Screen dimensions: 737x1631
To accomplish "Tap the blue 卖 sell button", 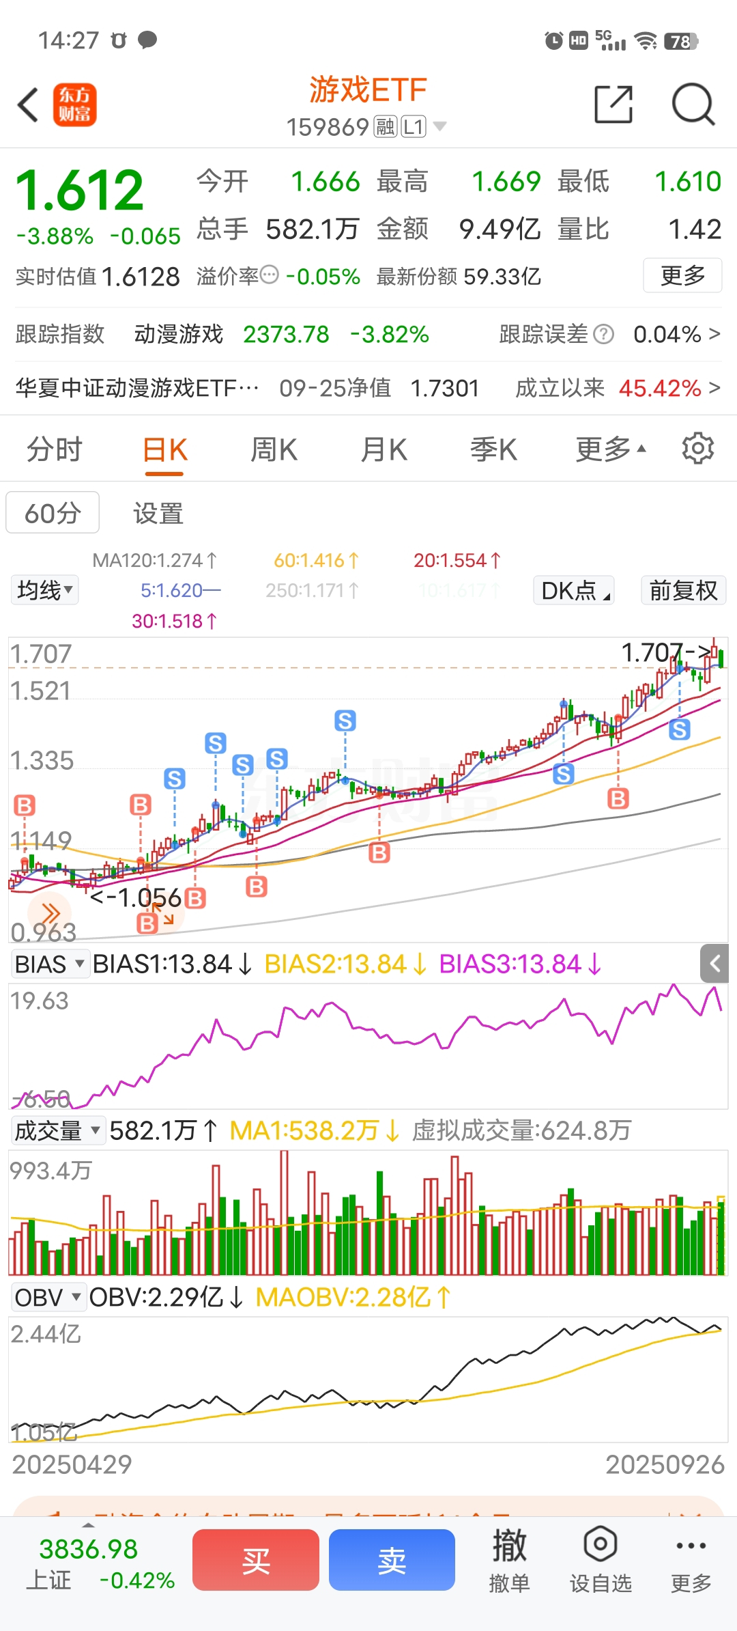I will coord(392,1559).
